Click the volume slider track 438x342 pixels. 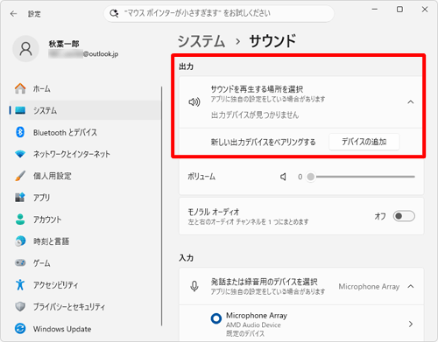point(365,177)
